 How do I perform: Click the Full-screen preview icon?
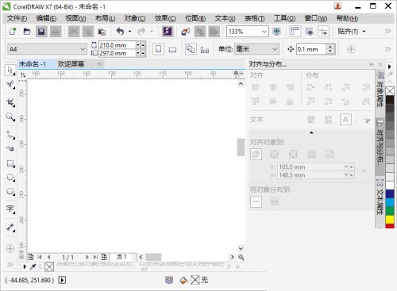click(276, 32)
